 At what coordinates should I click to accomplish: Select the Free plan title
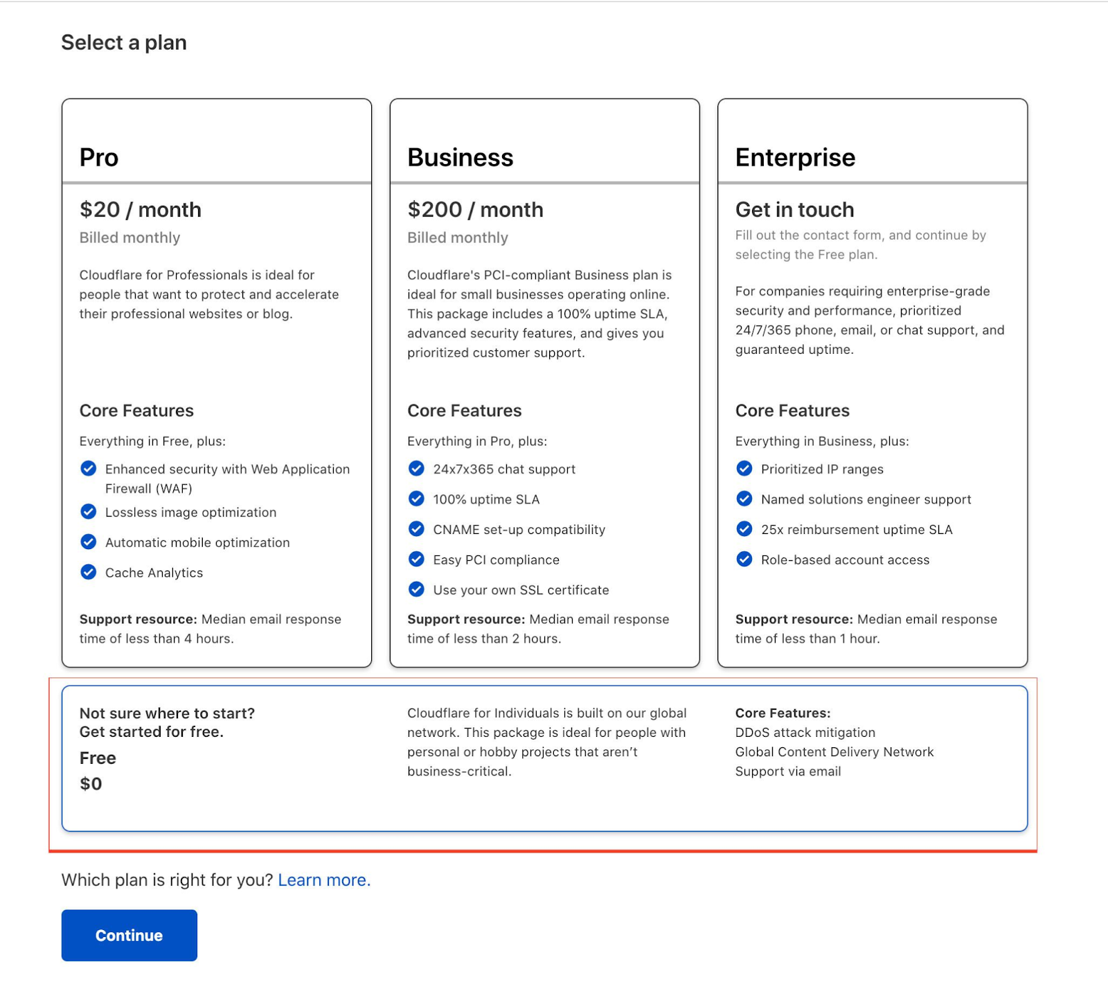tap(98, 758)
